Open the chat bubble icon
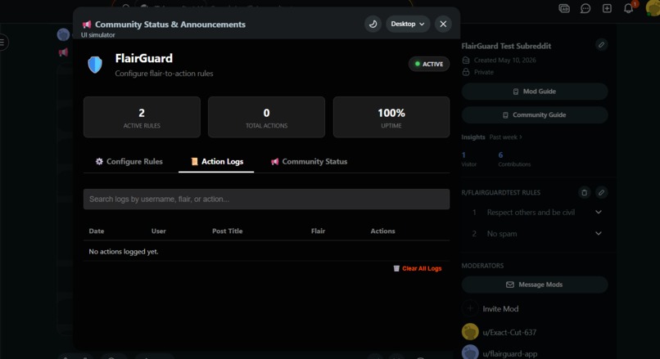This screenshot has height=359, width=660. tap(585, 8)
